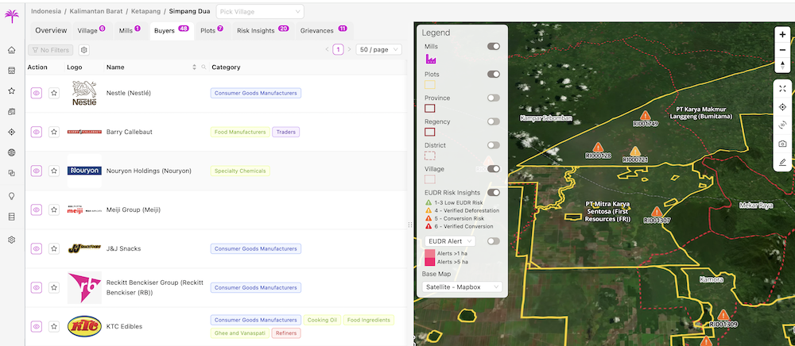Open the lightbulb insights icon in sidebar
The height and width of the screenshot is (346, 795).
click(12, 196)
